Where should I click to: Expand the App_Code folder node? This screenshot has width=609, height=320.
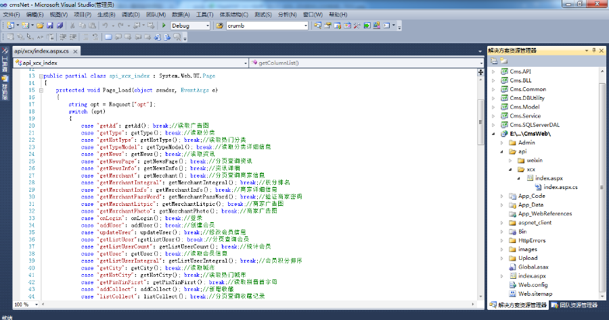(501, 196)
